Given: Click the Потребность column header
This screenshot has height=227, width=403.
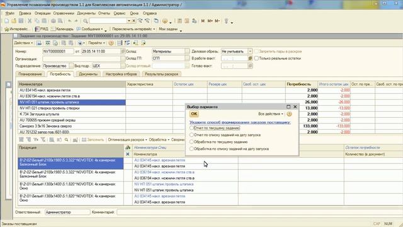Looking at the screenshot, I should pos(302,84).
